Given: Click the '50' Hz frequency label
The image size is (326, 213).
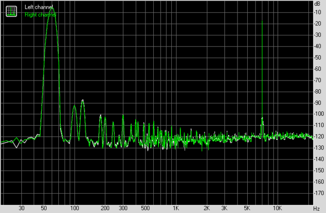Looking at the screenshot, I should pyautogui.click(x=44, y=208).
